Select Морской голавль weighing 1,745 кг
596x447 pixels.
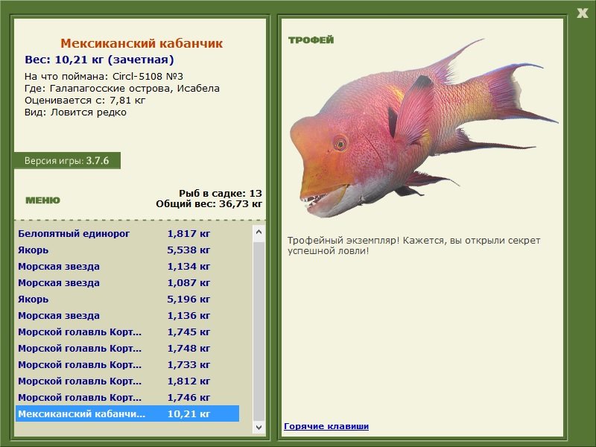(127, 332)
